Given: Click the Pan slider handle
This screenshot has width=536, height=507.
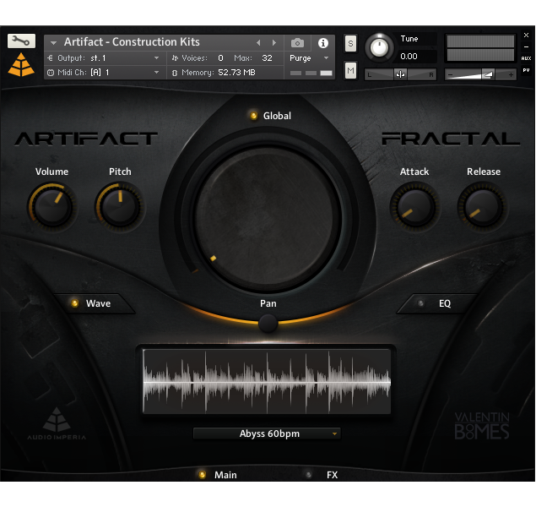Looking at the screenshot, I should (x=268, y=323).
